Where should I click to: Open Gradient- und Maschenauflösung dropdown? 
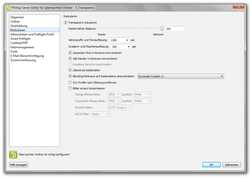121,47
